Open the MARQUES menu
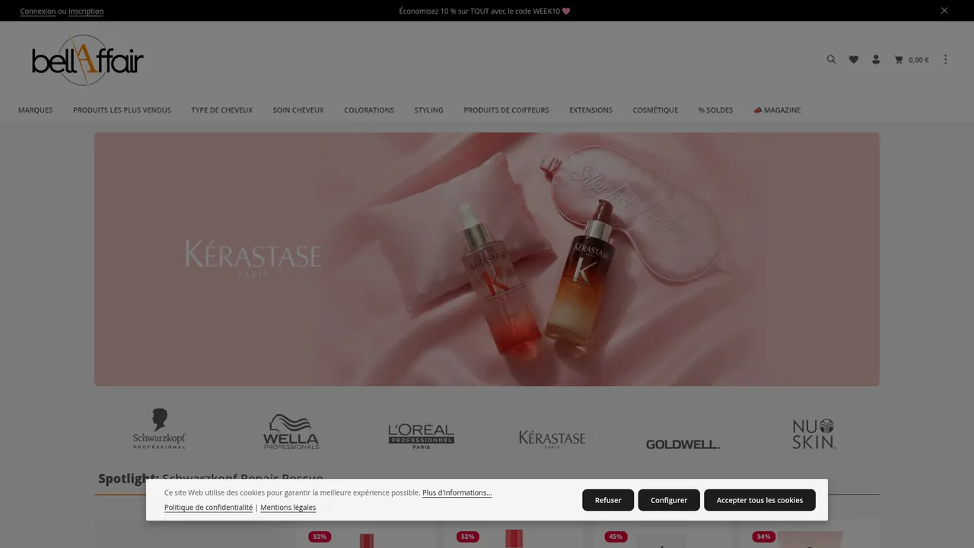The image size is (974, 548). coord(36,110)
